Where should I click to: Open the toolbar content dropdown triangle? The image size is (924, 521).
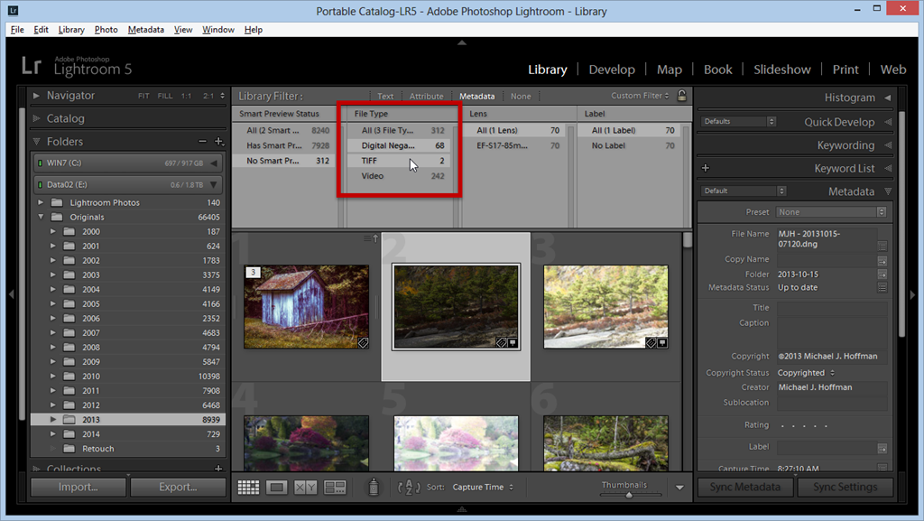pos(679,488)
